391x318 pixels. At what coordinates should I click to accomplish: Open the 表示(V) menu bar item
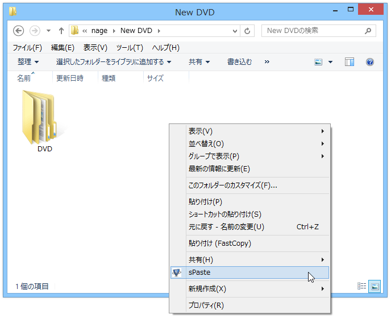pyautogui.click(x=95, y=47)
